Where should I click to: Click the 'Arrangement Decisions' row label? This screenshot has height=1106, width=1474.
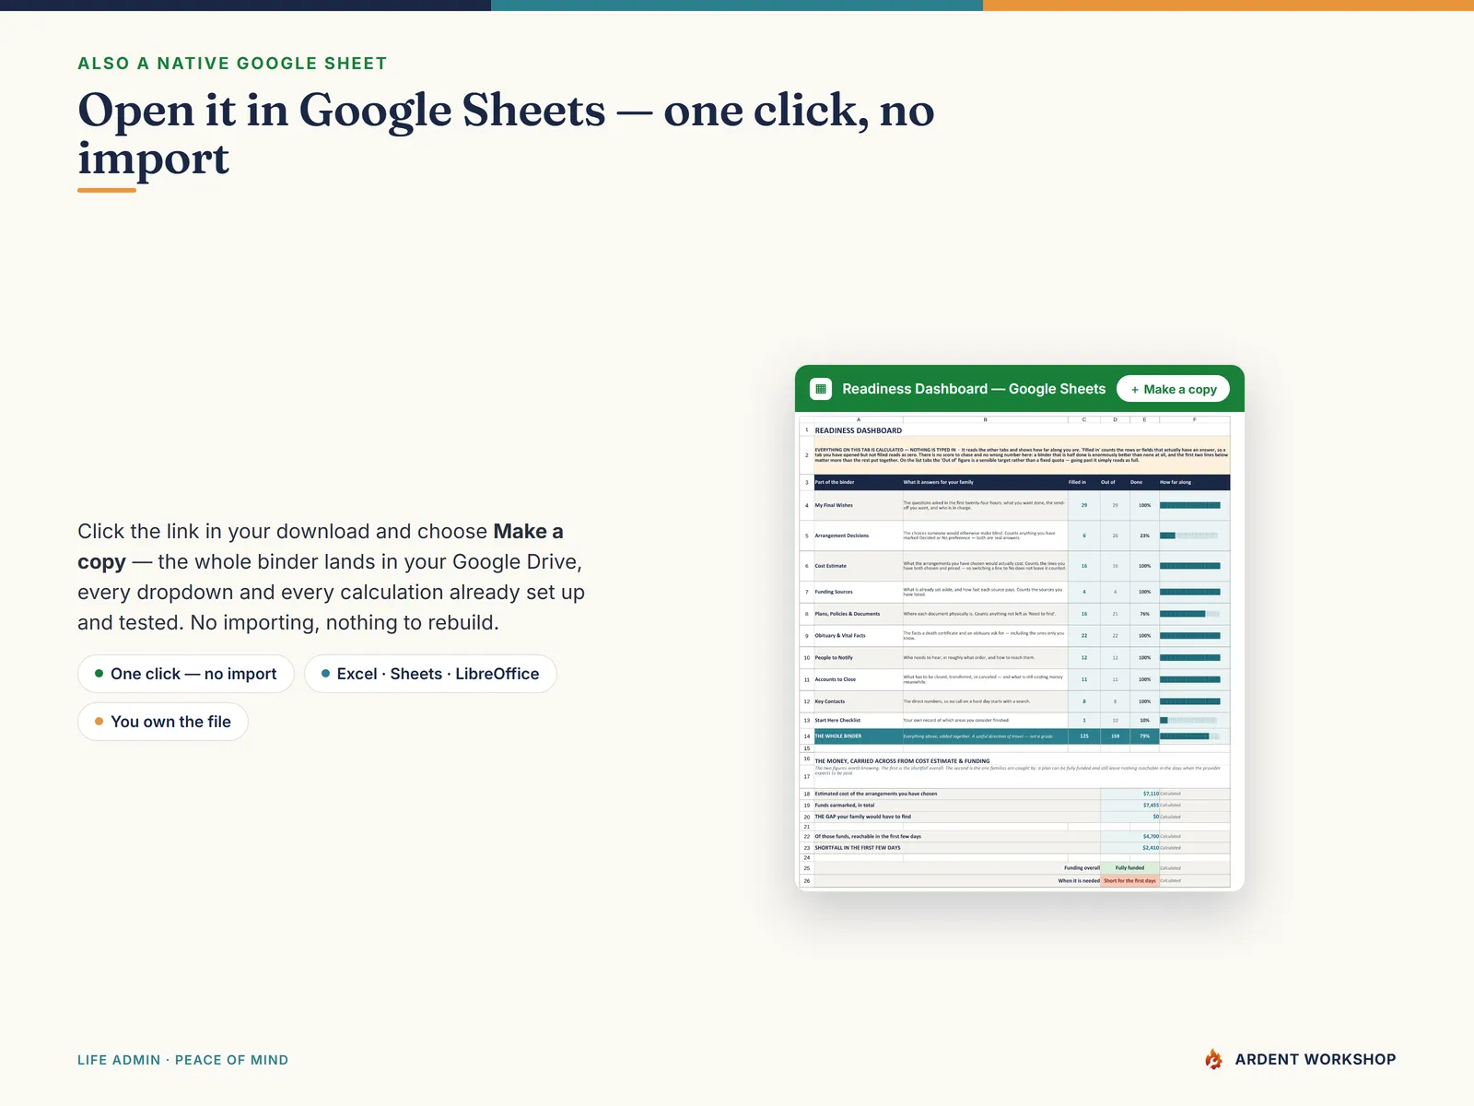tap(841, 535)
